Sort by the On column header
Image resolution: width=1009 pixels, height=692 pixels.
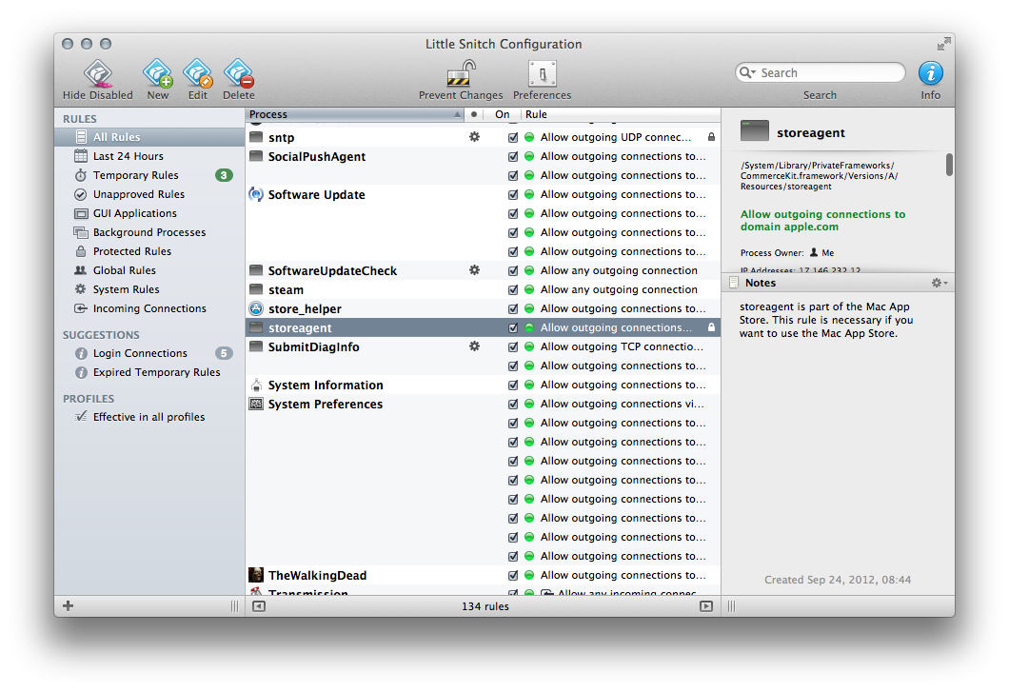502,114
